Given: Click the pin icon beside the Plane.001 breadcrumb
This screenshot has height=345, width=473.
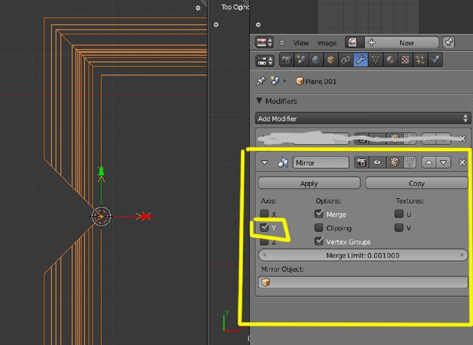Looking at the screenshot, I should tap(261, 81).
